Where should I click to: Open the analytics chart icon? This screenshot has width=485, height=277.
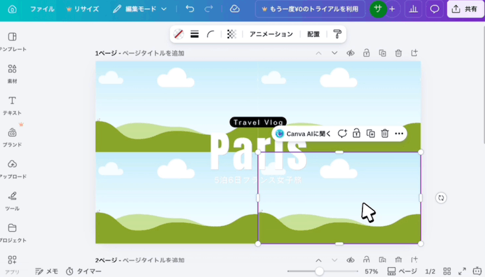click(x=413, y=9)
